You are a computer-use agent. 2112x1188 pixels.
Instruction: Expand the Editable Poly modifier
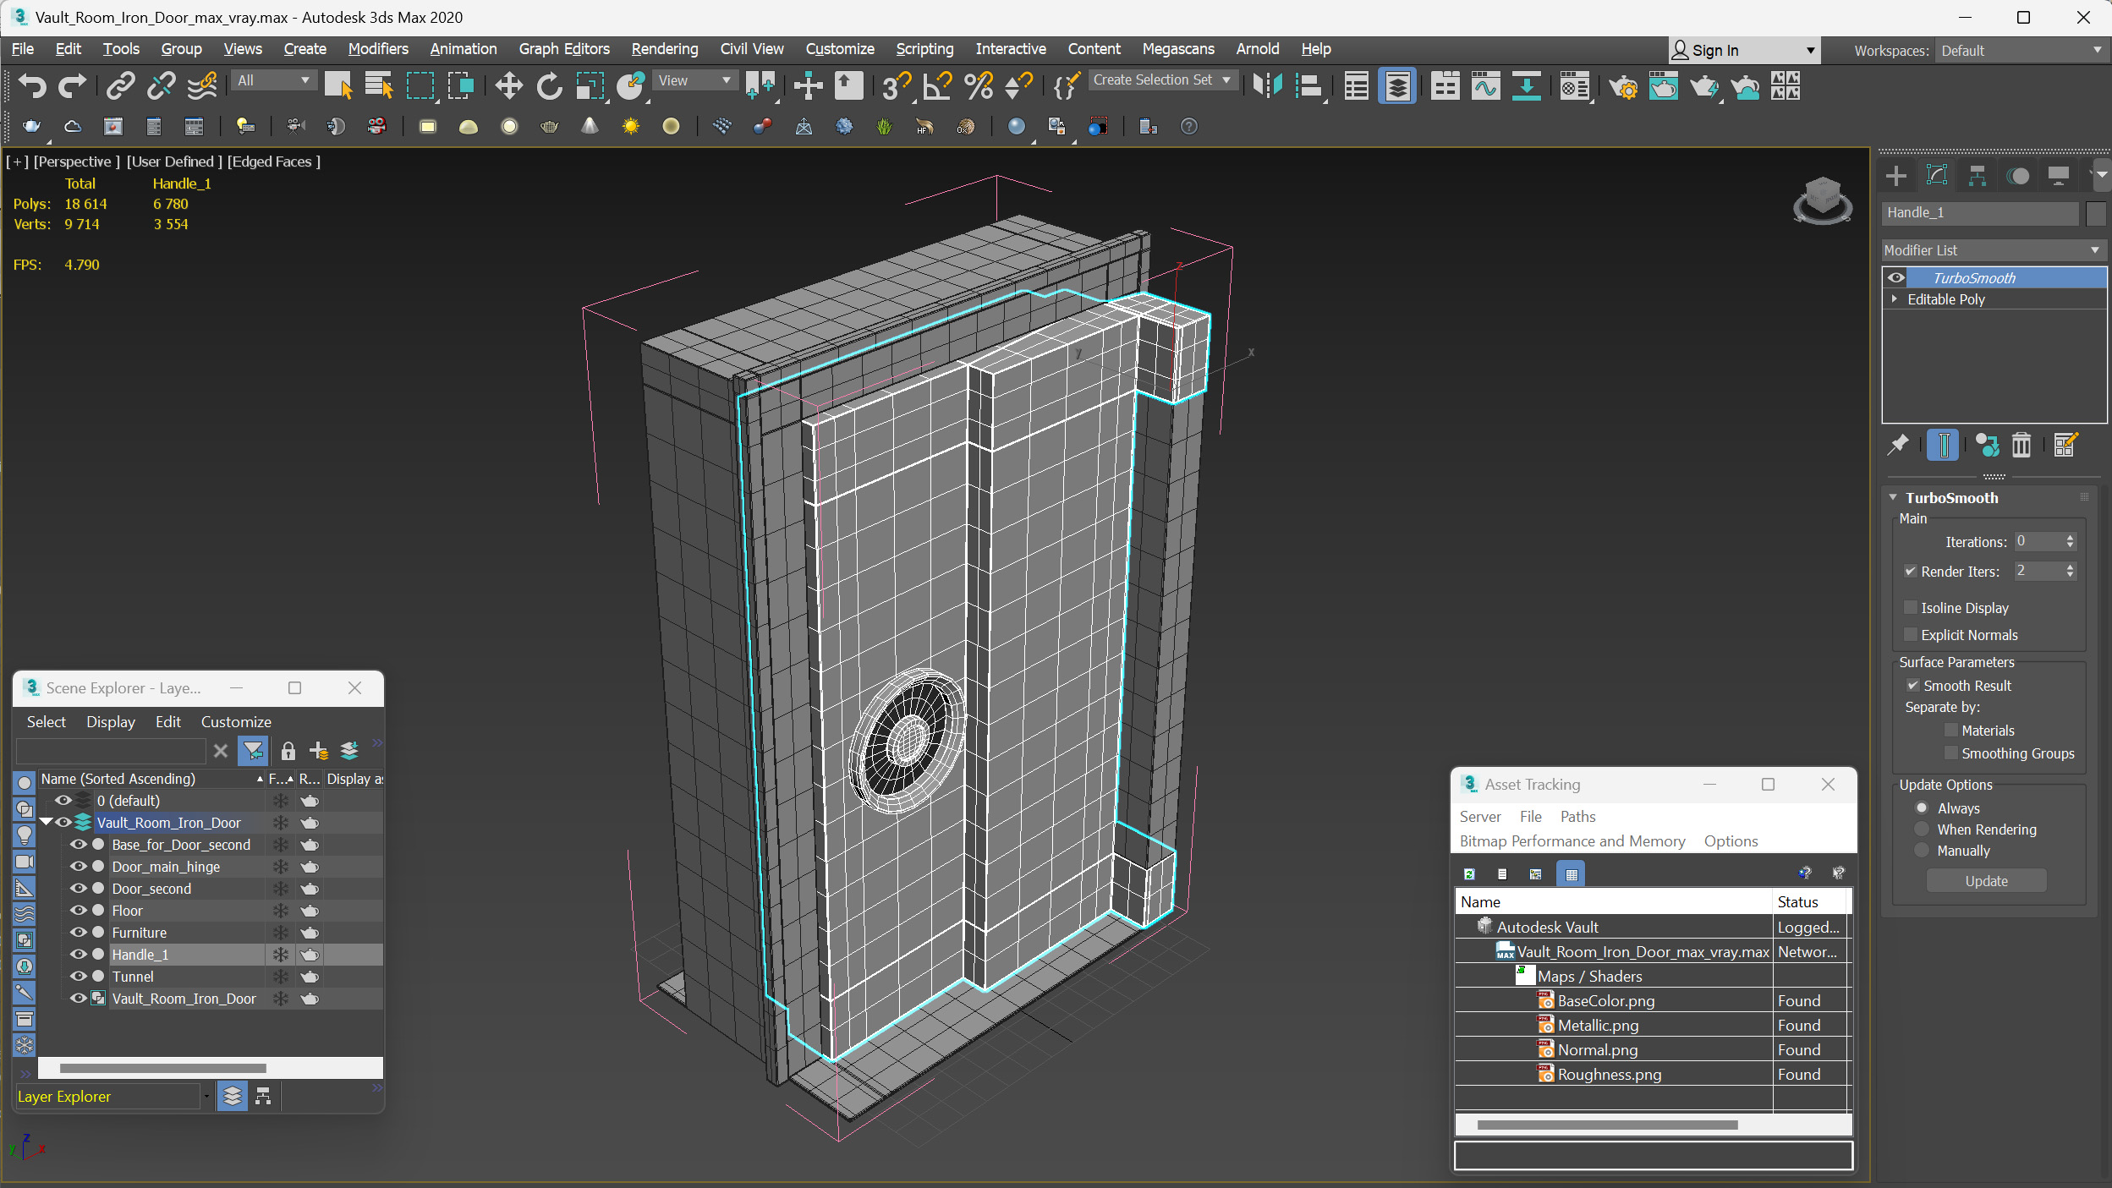(x=1895, y=298)
